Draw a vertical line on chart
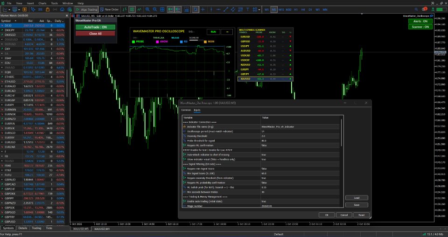This screenshot has height=237, width=448. [x=211, y=9]
